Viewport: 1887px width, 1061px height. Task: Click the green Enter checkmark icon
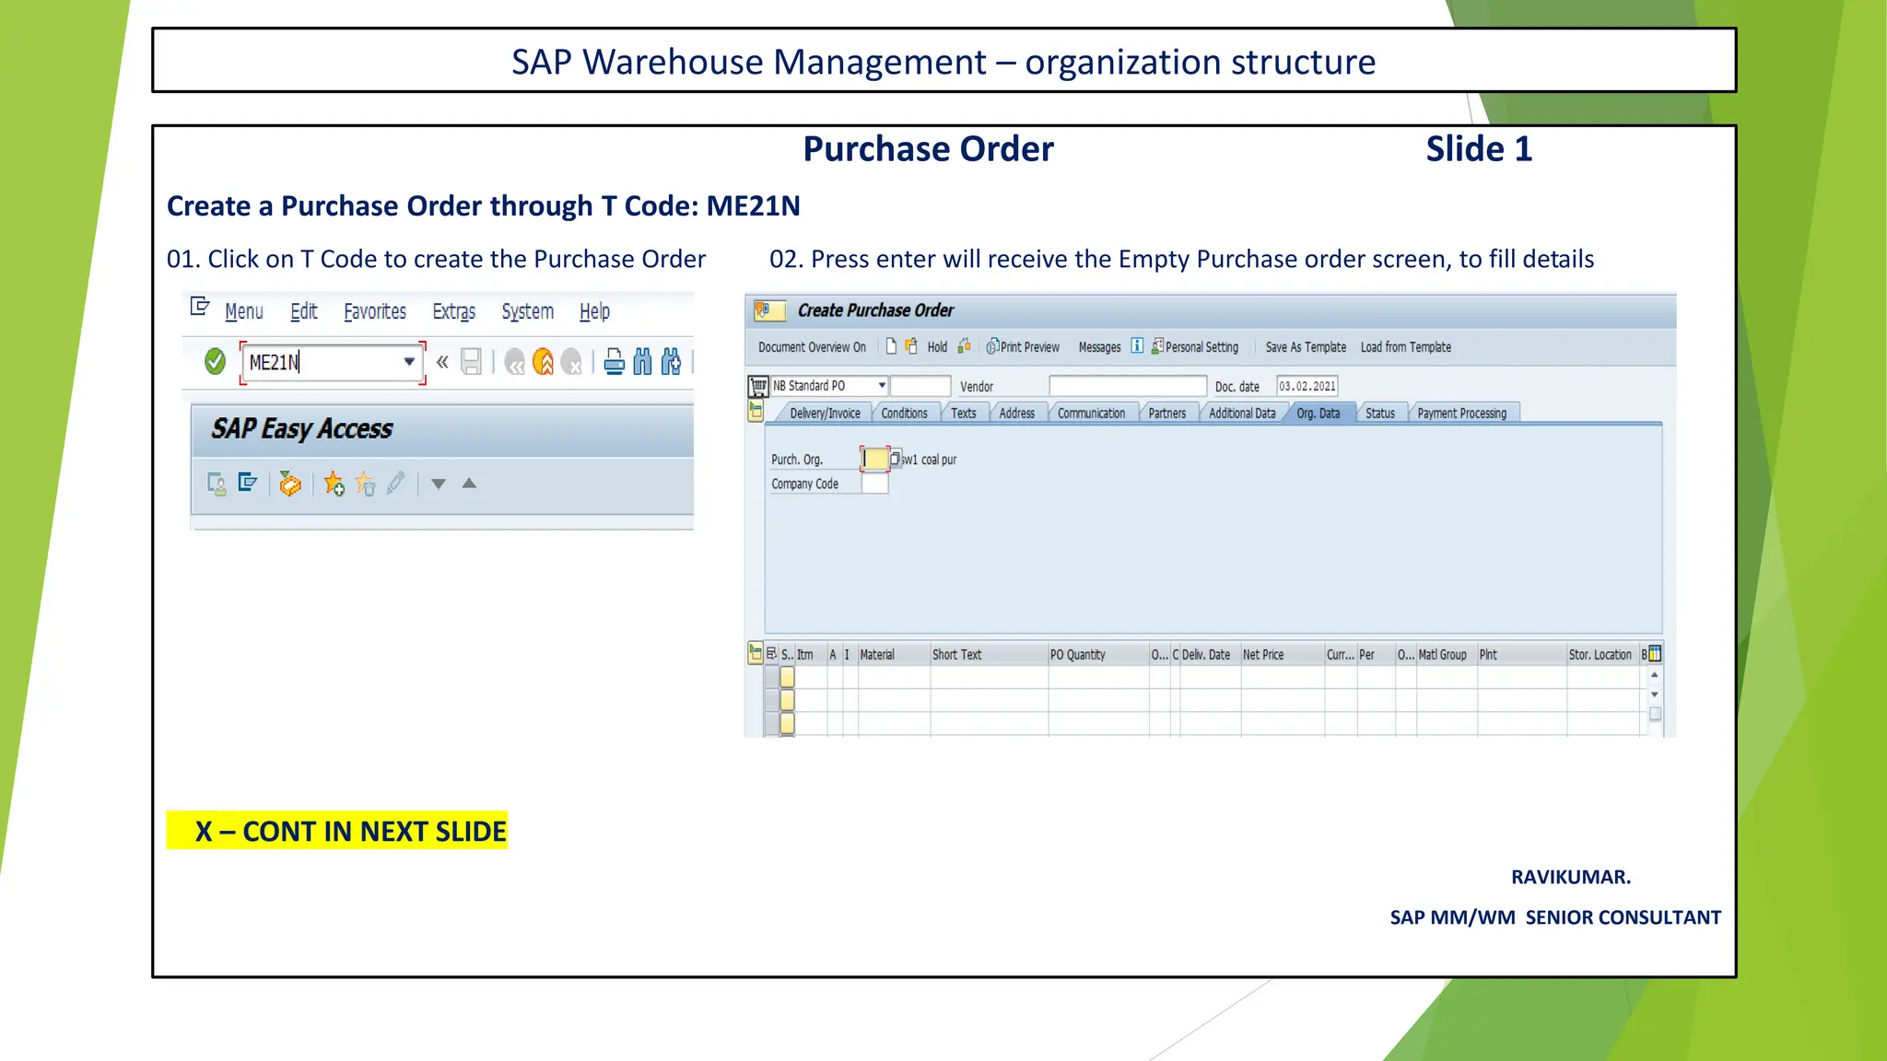[x=215, y=362]
